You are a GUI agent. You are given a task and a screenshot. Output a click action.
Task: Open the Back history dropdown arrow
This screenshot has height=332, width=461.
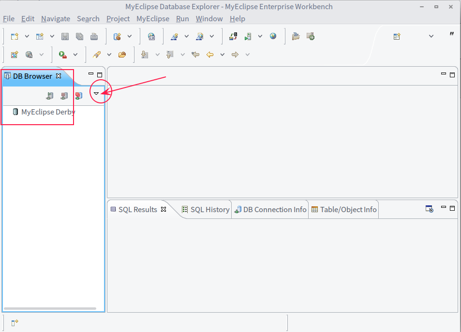pyautogui.click(x=222, y=55)
